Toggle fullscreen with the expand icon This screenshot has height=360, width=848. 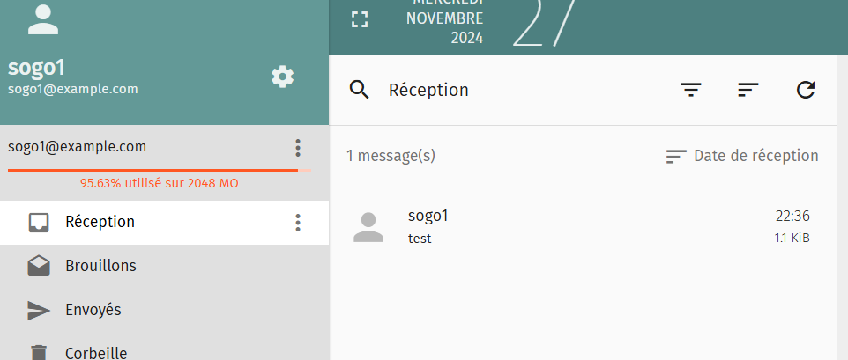tap(360, 19)
